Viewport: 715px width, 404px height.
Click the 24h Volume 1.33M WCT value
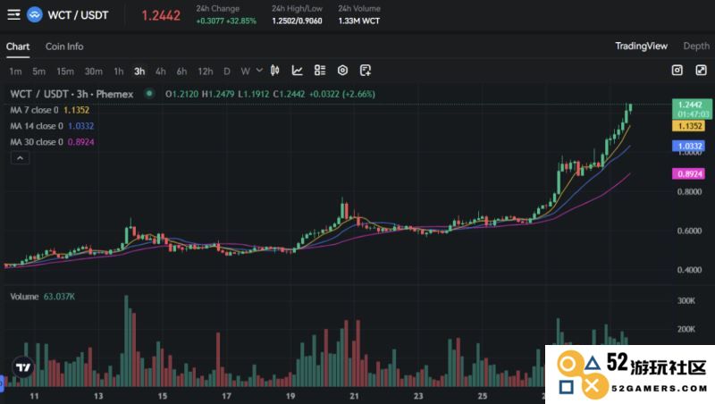click(359, 21)
